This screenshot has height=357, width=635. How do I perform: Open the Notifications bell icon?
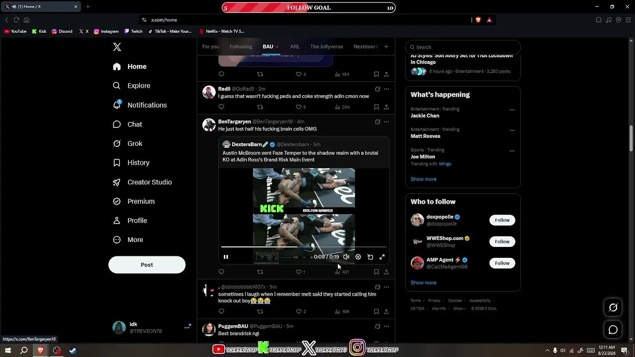[117, 105]
